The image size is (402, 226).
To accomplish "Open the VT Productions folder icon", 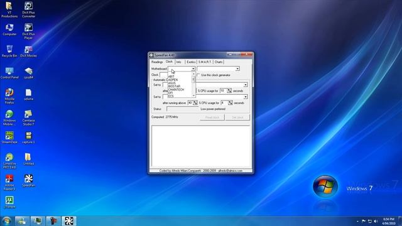I will click(x=9, y=10).
